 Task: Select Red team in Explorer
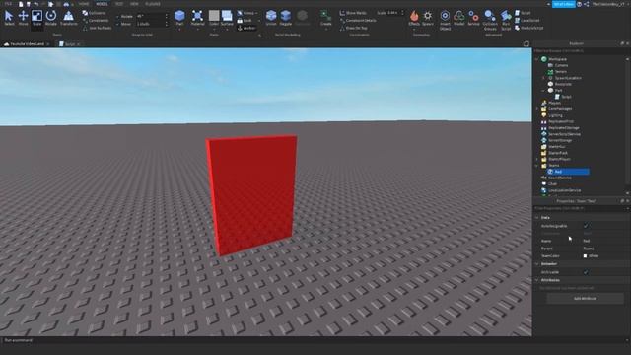tap(568, 172)
